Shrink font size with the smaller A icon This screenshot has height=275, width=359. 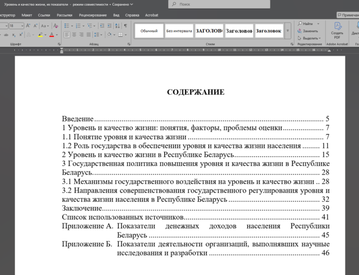click(x=35, y=26)
